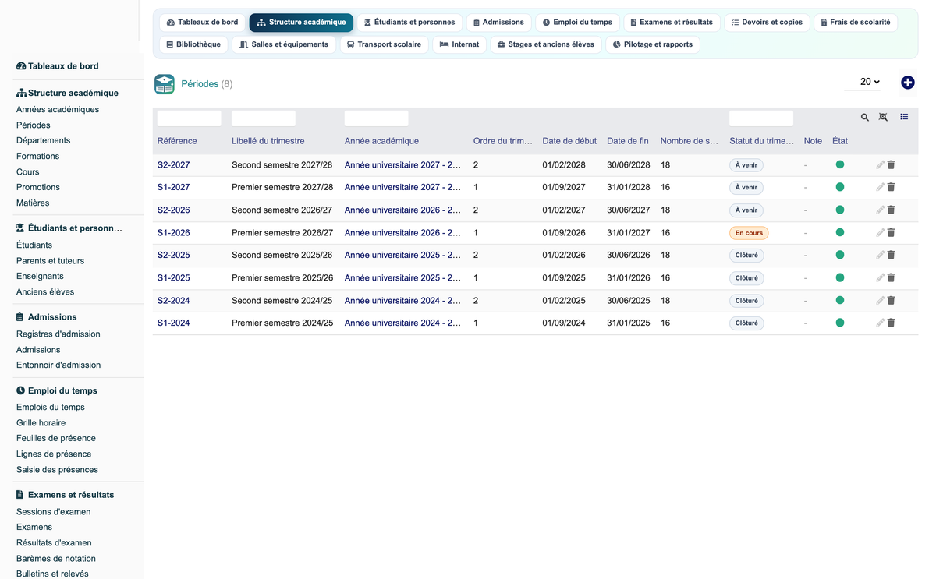Toggle the green state dot for S2-2024
The height and width of the screenshot is (579, 936).
click(x=840, y=300)
